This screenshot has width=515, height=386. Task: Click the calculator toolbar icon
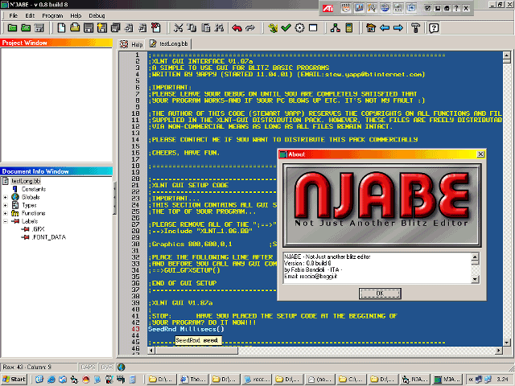(349, 28)
